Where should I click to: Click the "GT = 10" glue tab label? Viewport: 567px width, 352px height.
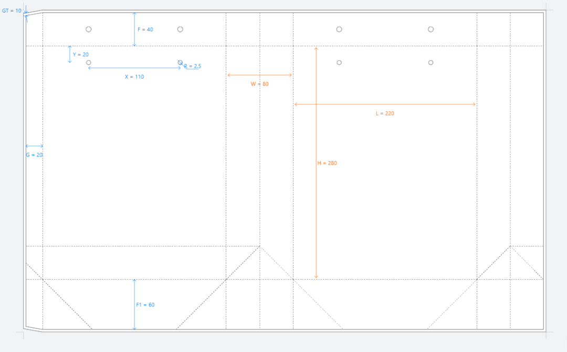12,10
